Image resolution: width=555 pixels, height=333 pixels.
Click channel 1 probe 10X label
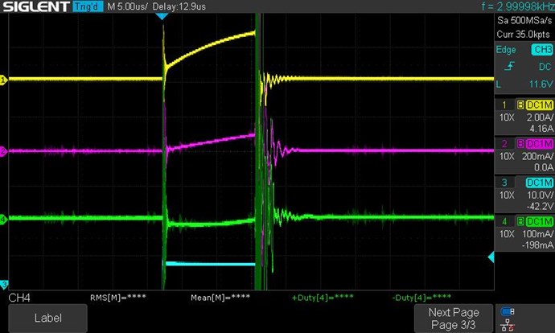click(506, 117)
